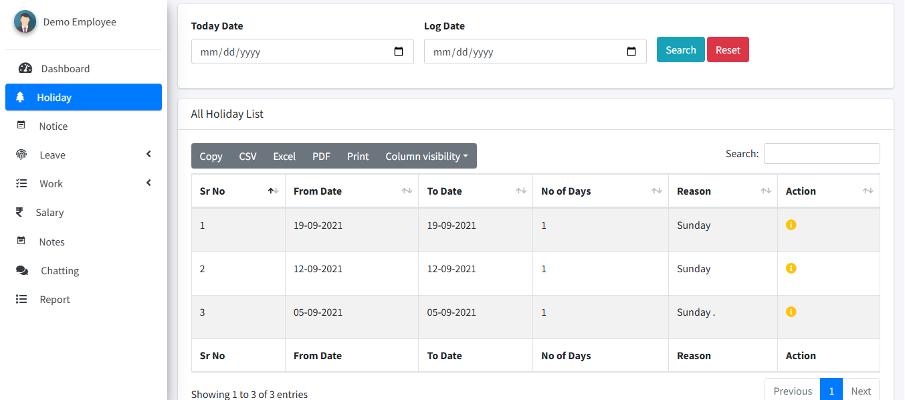Click the Leave fingerprint icon in sidebar
This screenshot has height=400, width=905.
click(x=21, y=155)
